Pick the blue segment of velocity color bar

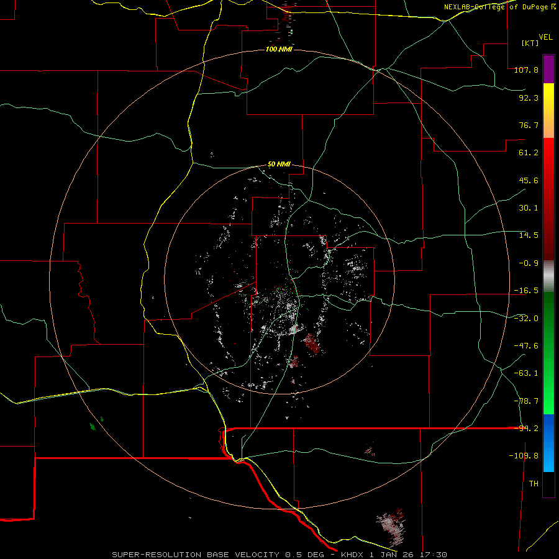click(x=548, y=443)
